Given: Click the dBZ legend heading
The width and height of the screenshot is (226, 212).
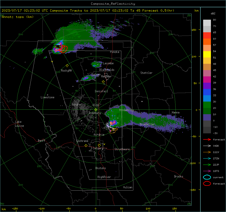Looking at the screenshot, I should point(213,14).
